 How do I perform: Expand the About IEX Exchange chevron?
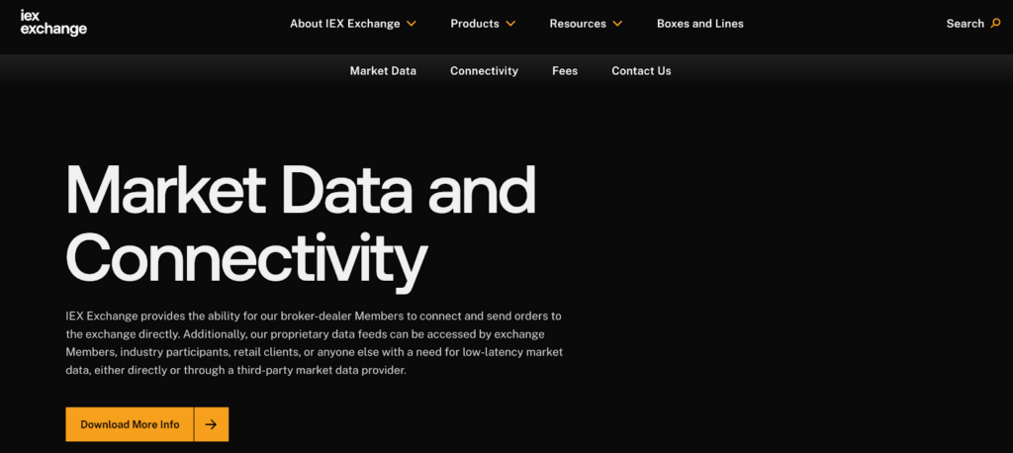411,24
